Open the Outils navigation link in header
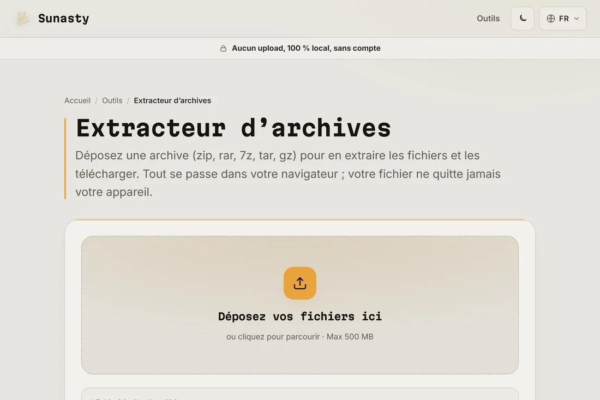The height and width of the screenshot is (400, 600). tap(488, 19)
